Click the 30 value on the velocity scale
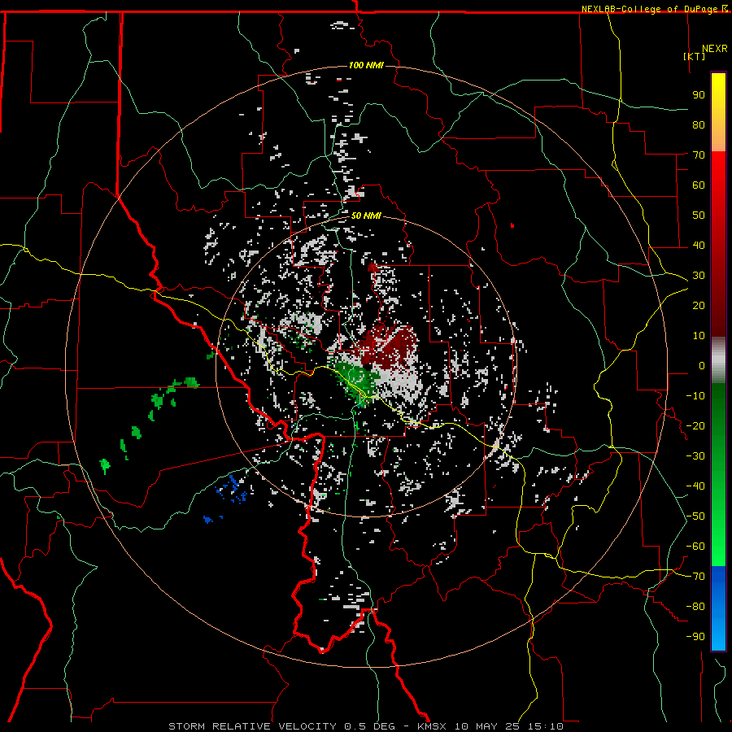Image resolution: width=732 pixels, height=732 pixels. 699,276
